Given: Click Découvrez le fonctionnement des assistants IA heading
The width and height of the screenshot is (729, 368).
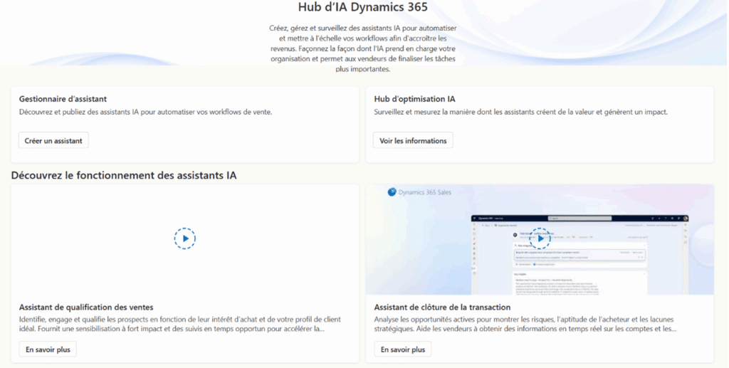Looking at the screenshot, I should tap(124, 175).
